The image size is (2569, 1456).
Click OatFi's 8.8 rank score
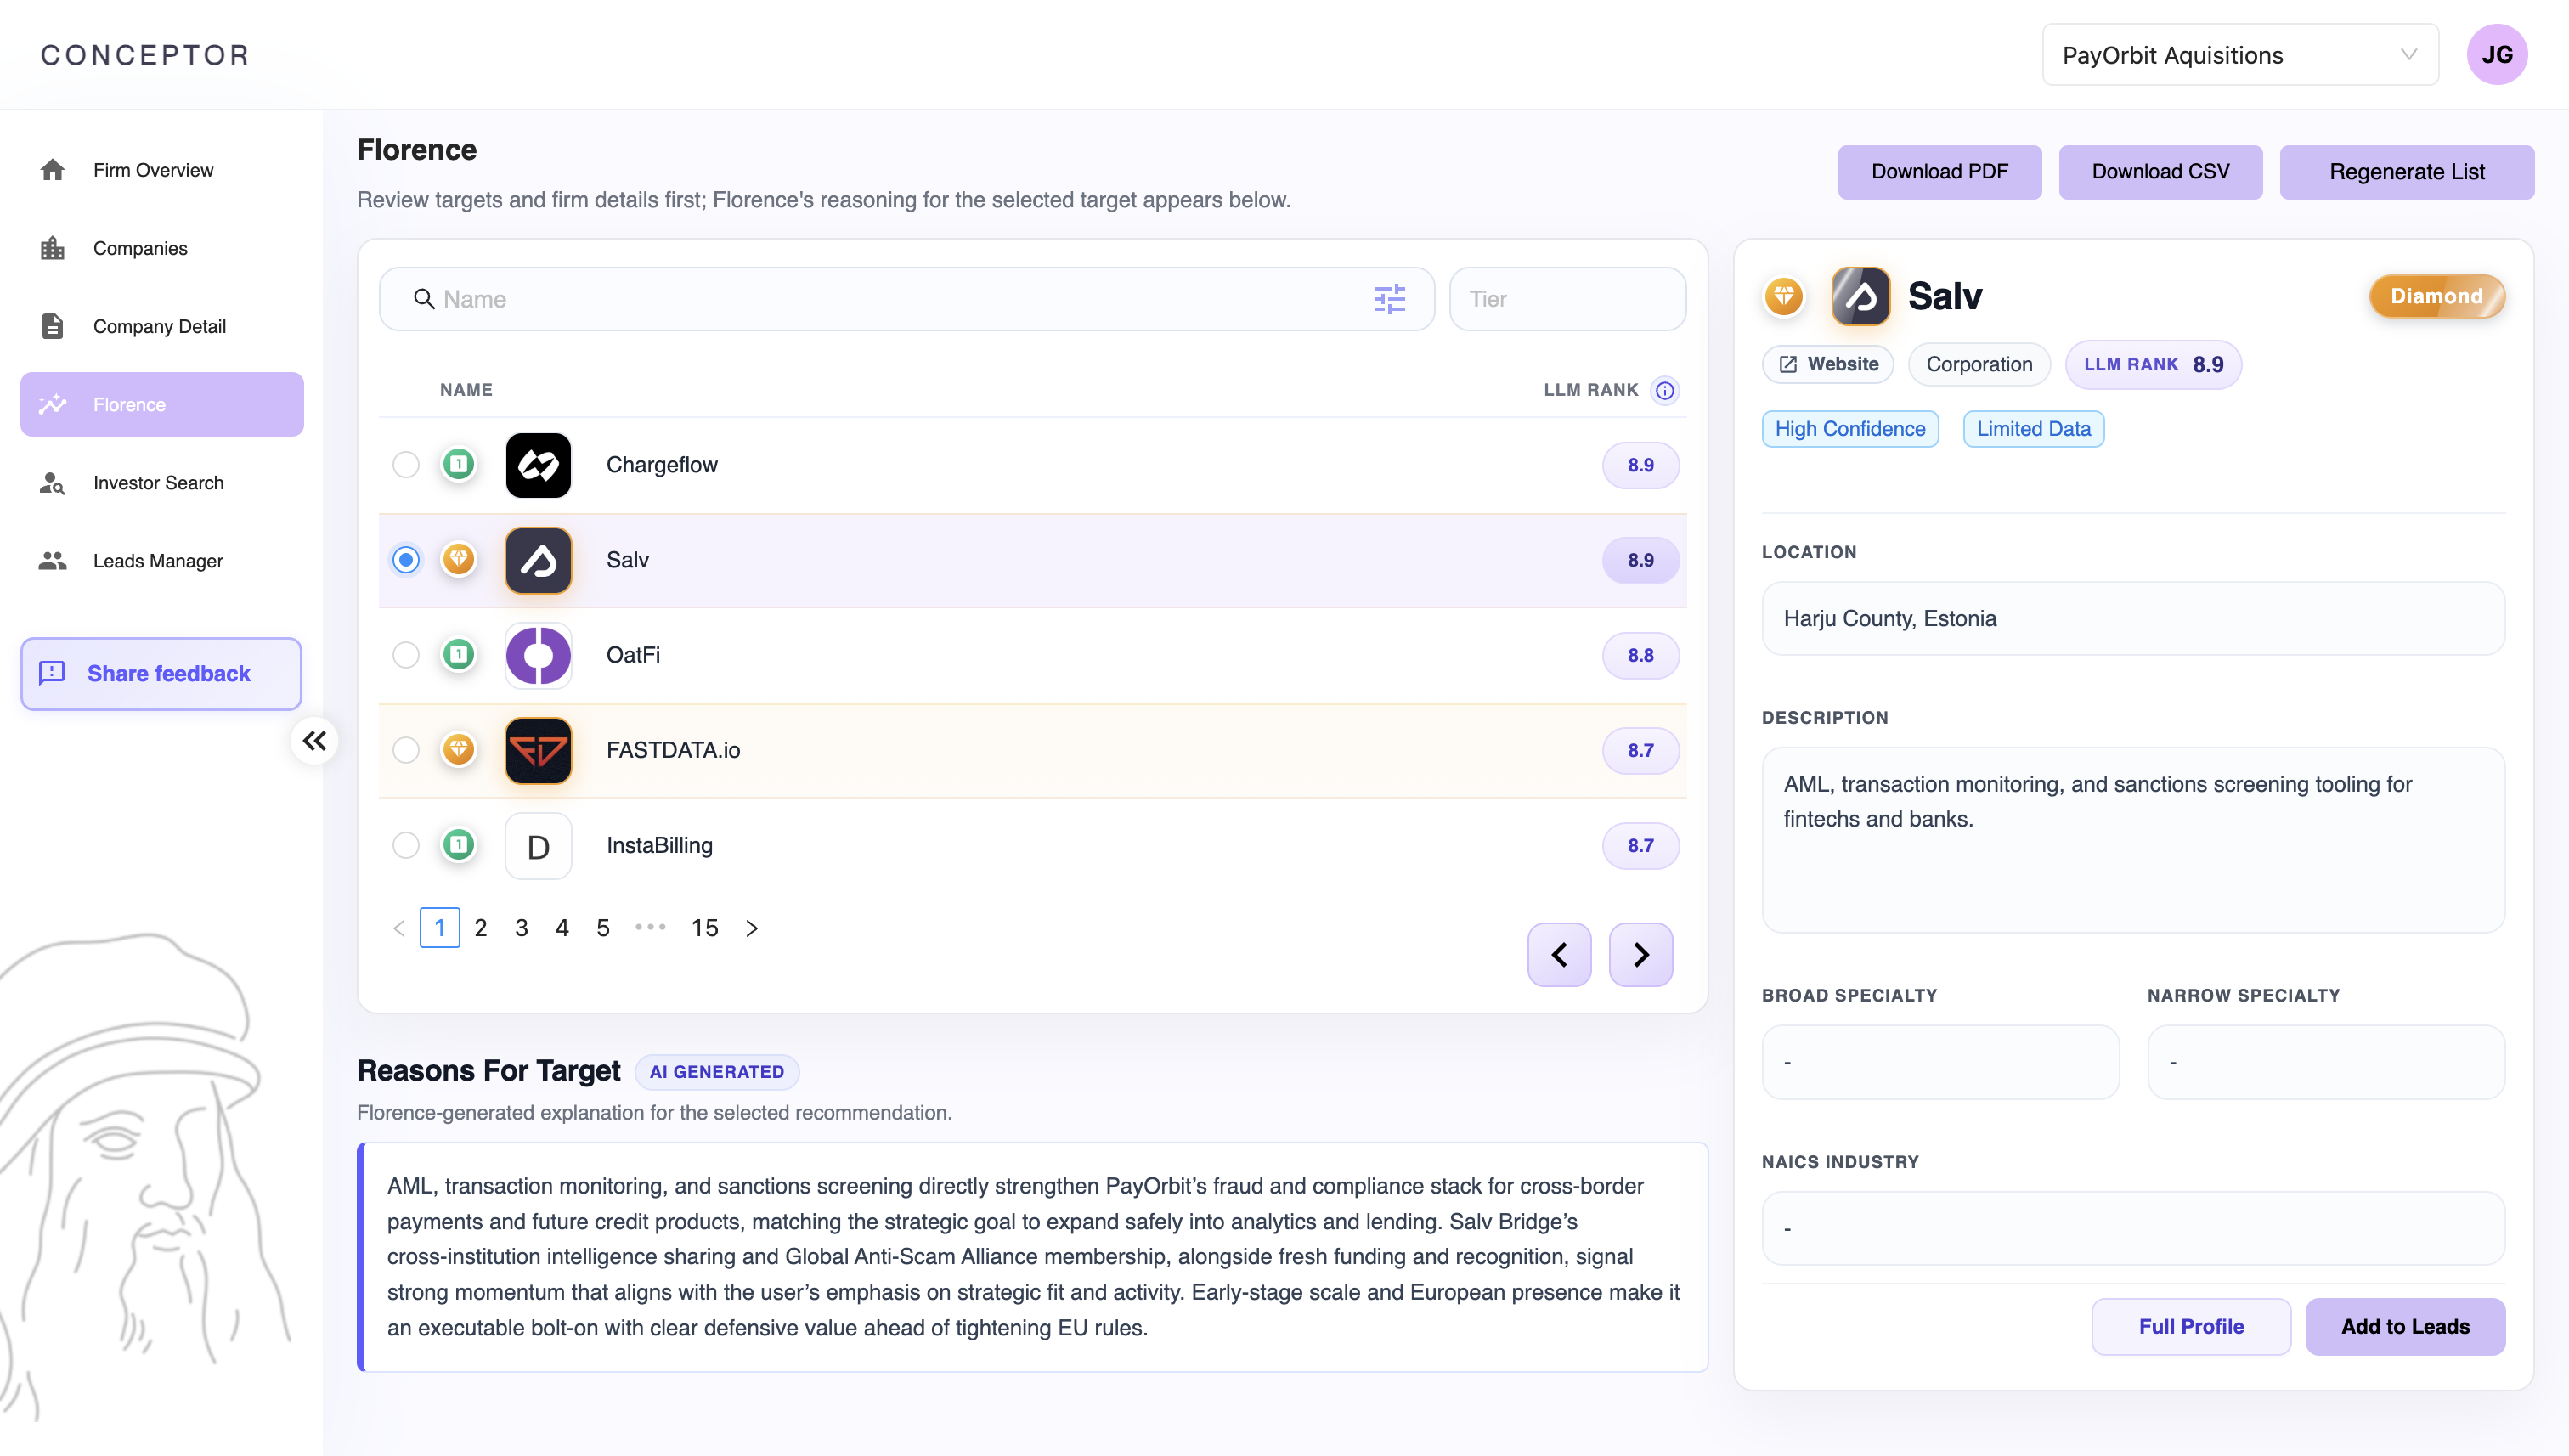click(x=1641, y=655)
